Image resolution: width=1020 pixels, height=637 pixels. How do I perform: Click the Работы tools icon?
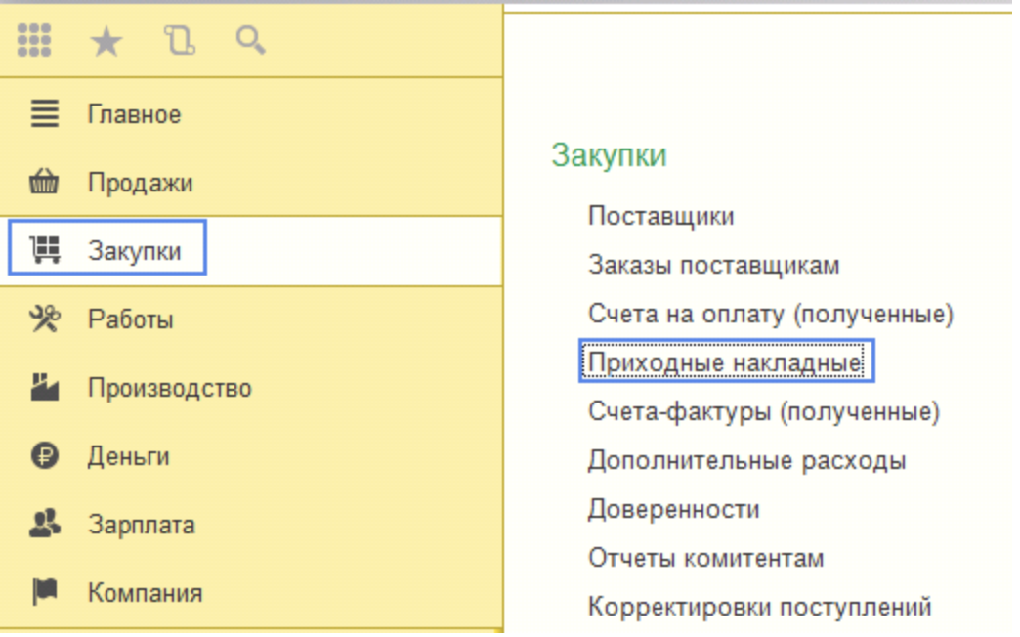(x=44, y=319)
